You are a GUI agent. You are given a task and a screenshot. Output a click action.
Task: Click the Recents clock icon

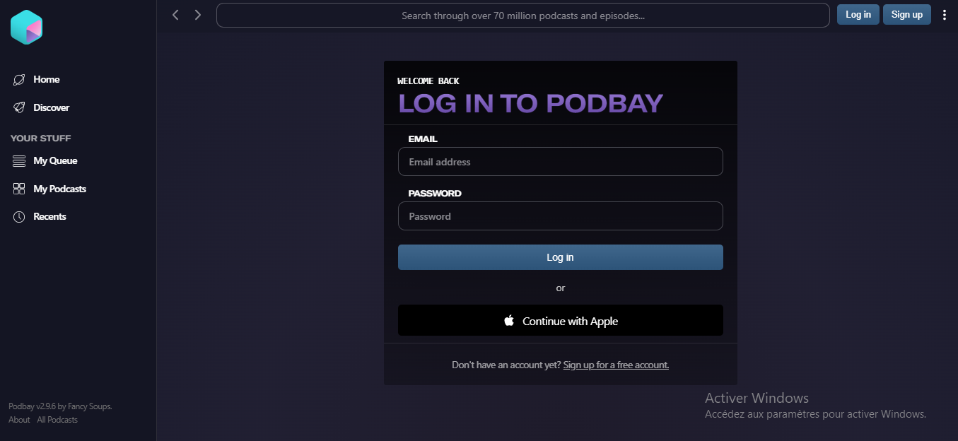[x=19, y=217]
